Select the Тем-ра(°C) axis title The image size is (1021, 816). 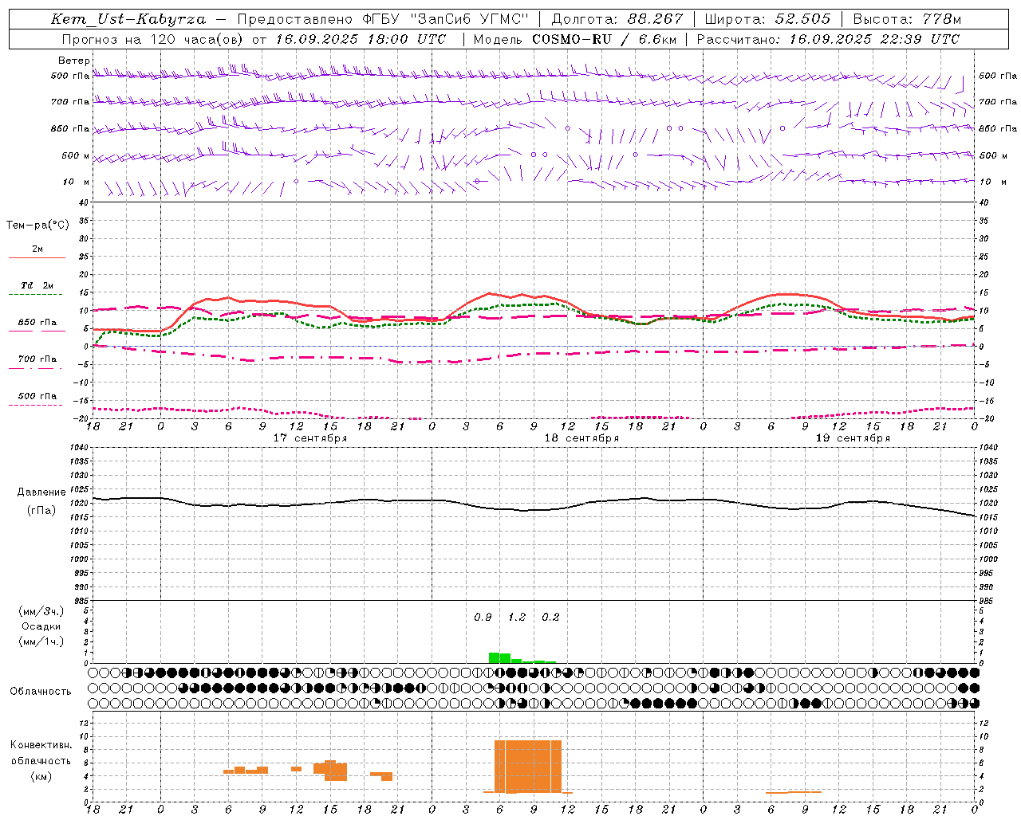pos(37,226)
